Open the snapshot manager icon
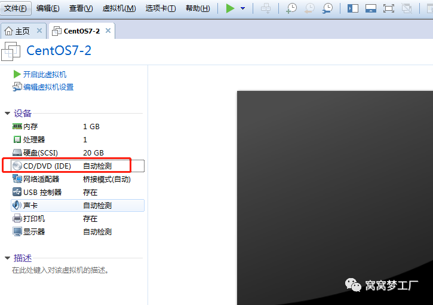 (327, 8)
